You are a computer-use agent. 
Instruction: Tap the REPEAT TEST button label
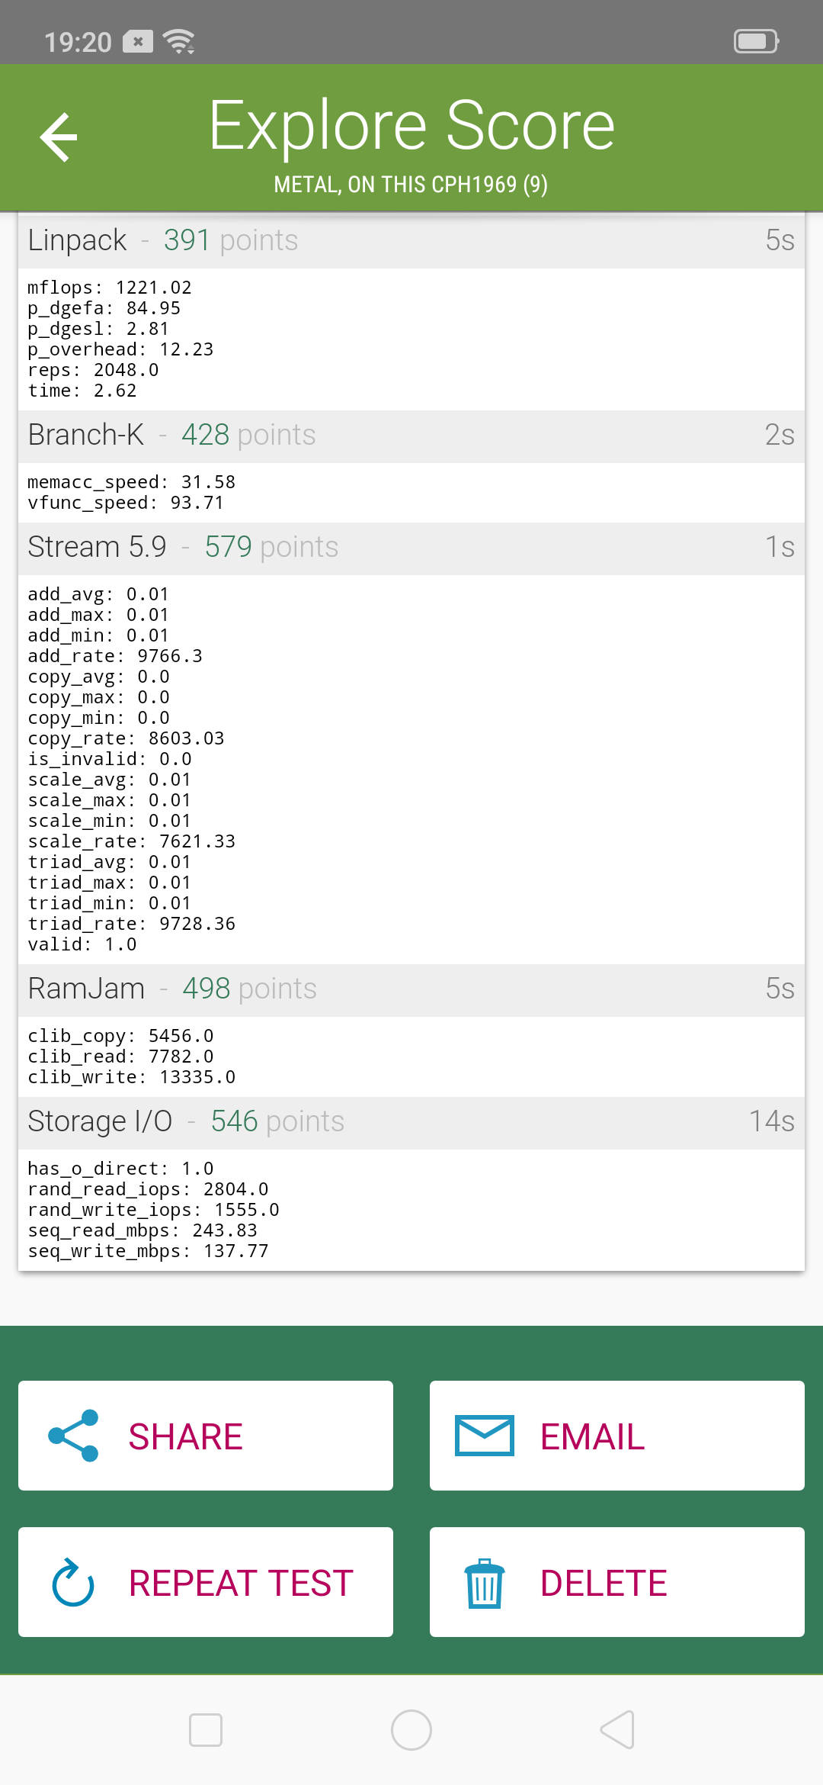click(x=241, y=1584)
